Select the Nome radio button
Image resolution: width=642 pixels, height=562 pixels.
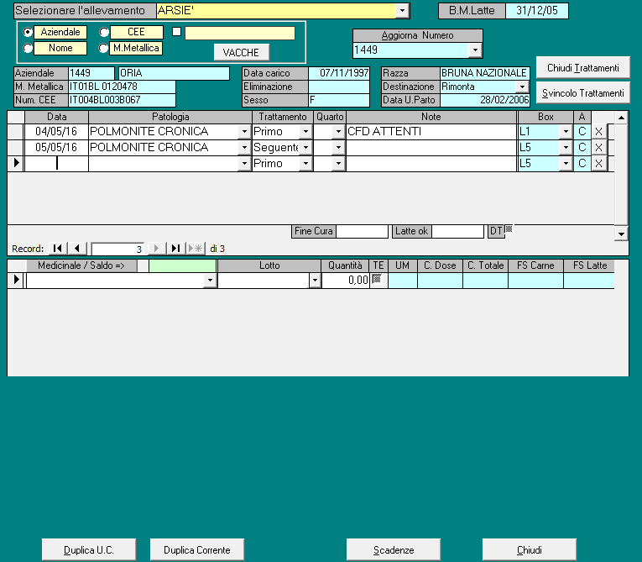[29, 49]
